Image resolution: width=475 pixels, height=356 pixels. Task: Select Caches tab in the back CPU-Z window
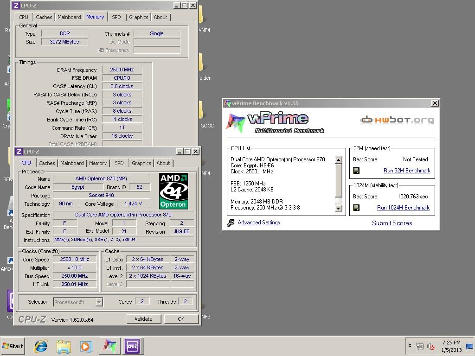(x=44, y=17)
